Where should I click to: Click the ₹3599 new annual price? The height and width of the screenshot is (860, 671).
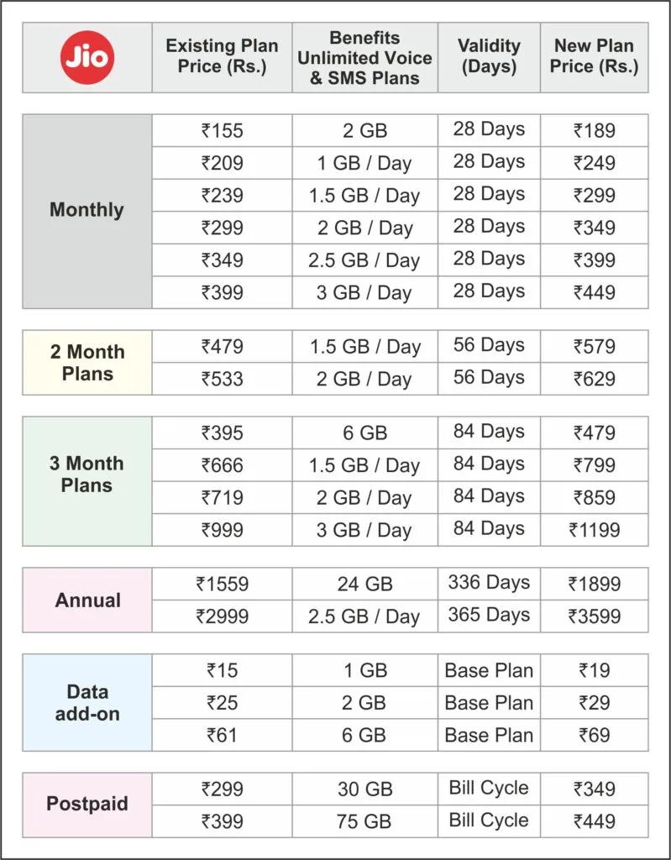click(x=595, y=616)
